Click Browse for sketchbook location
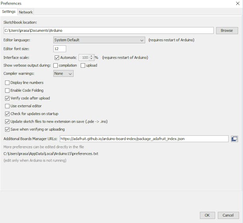Viewport: 243px width, 223px height. tap(227, 31)
